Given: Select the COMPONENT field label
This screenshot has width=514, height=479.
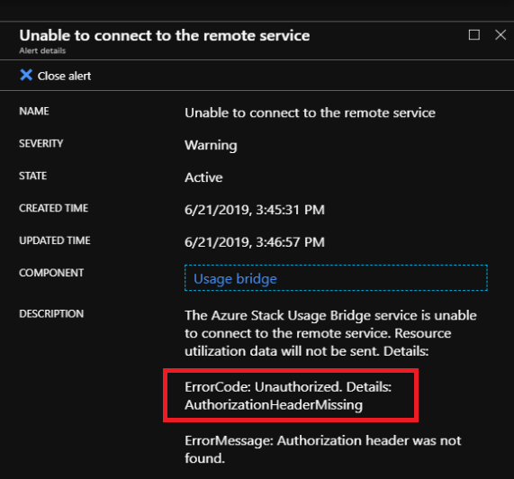Looking at the screenshot, I should [51, 273].
